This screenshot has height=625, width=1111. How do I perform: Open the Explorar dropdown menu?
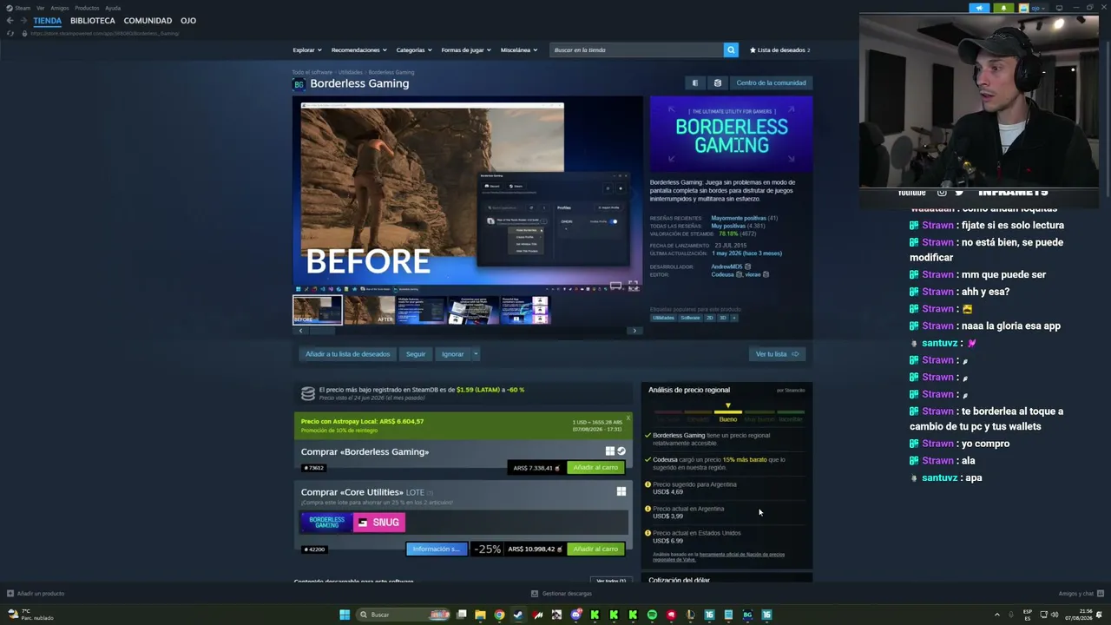(x=307, y=50)
